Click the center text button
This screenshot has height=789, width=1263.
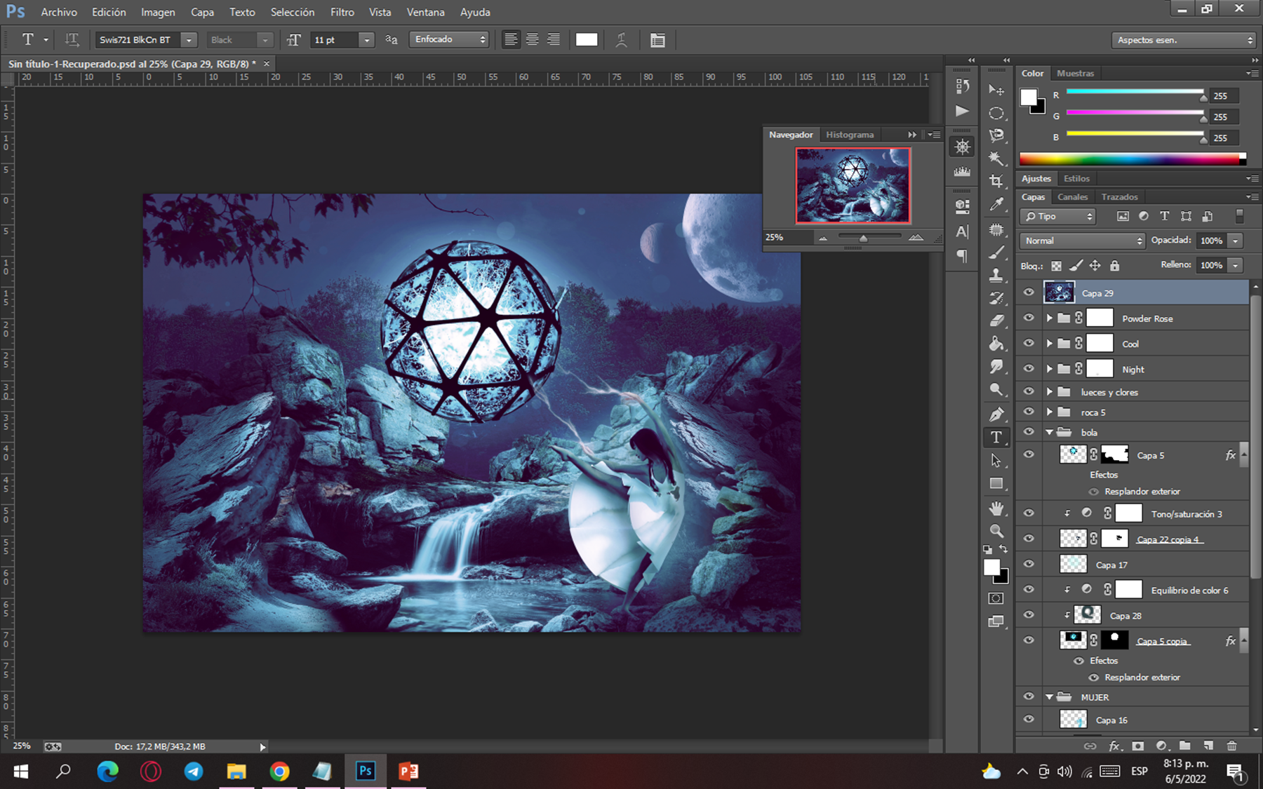click(x=533, y=40)
